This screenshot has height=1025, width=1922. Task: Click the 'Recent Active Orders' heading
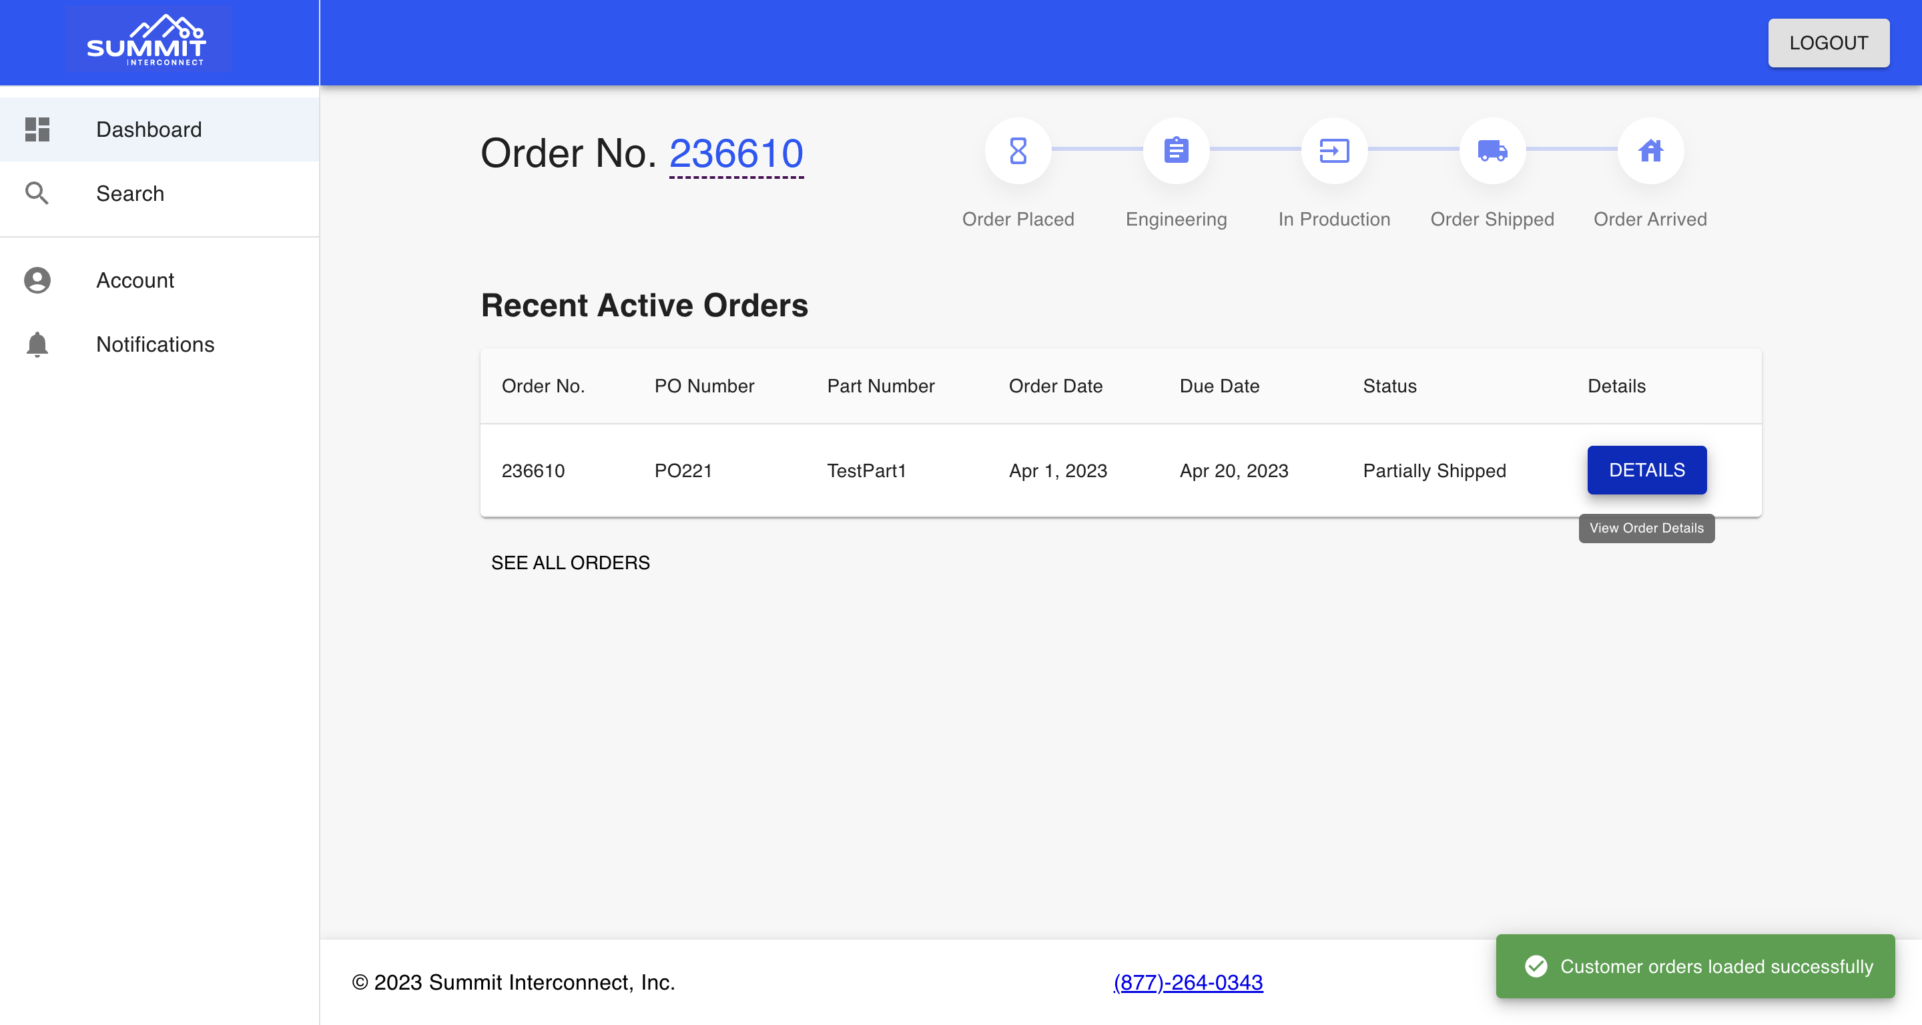tap(644, 305)
